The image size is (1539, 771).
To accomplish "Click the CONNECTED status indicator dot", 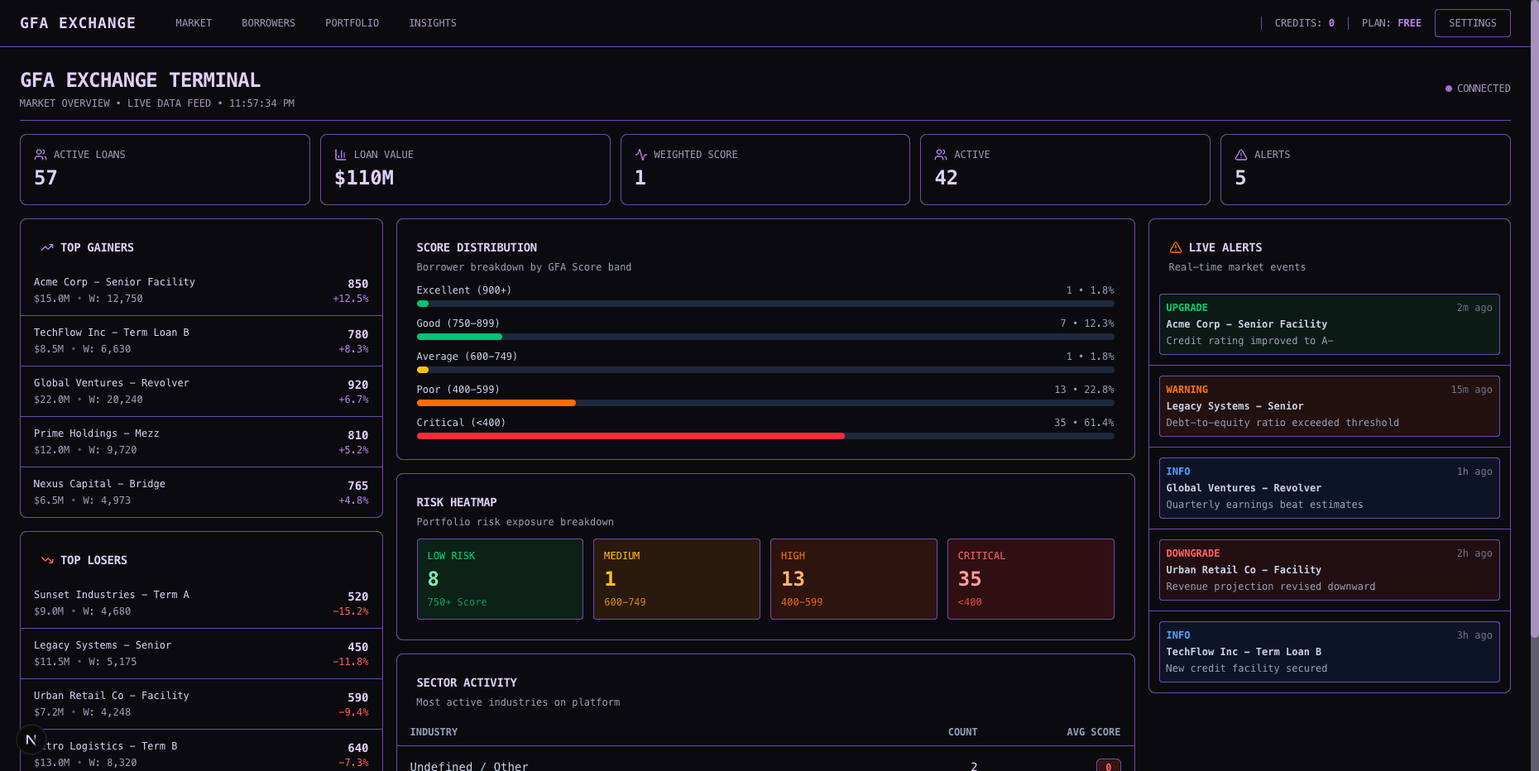I will [1447, 88].
